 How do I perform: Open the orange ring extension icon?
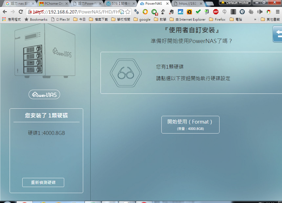[145, 12]
